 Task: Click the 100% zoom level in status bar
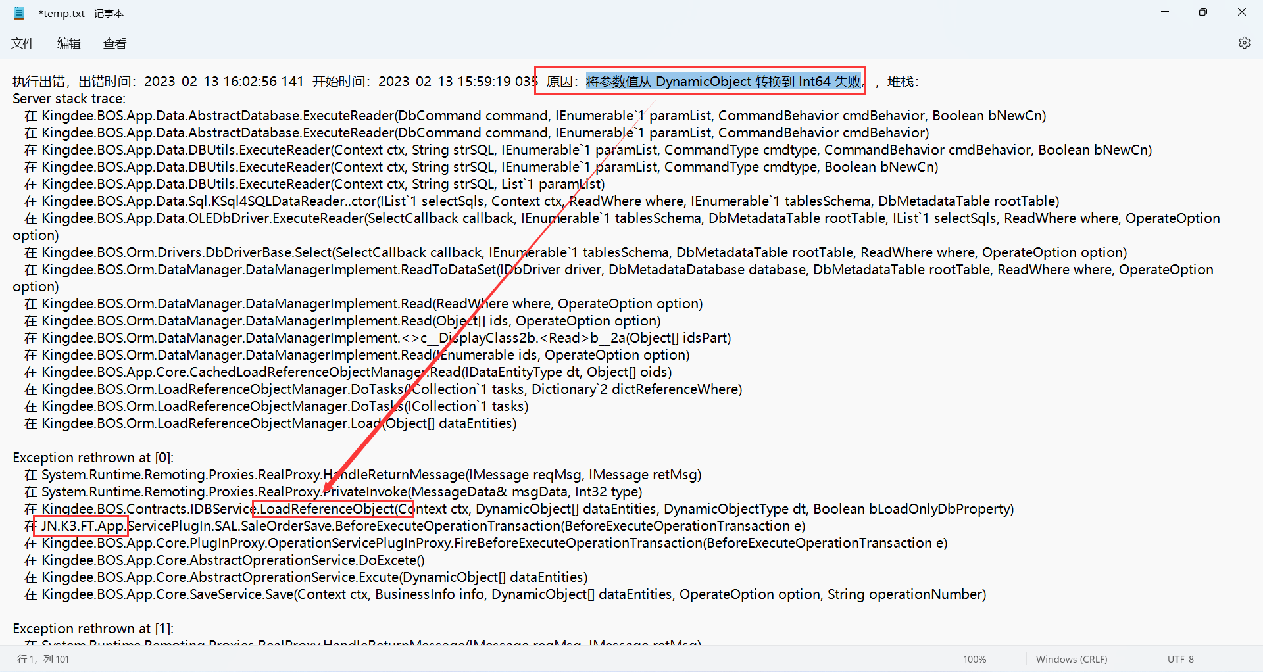click(x=975, y=659)
